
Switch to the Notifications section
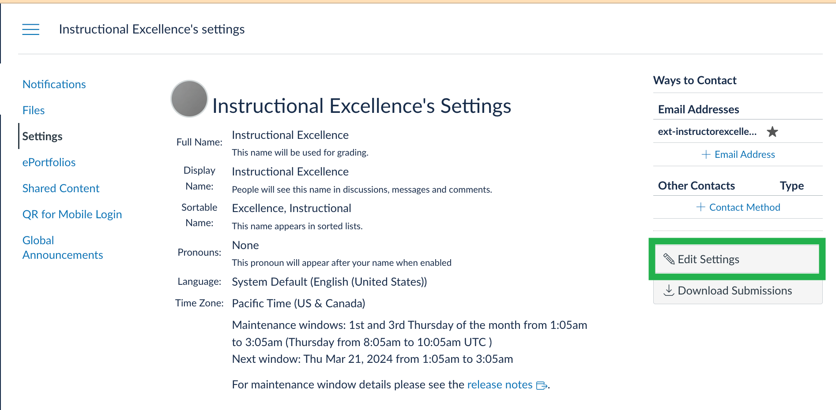pyautogui.click(x=54, y=84)
